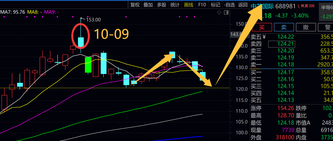Click the MA7 moving average label
This screenshot has width=333, height=141.
(x=12, y=12)
